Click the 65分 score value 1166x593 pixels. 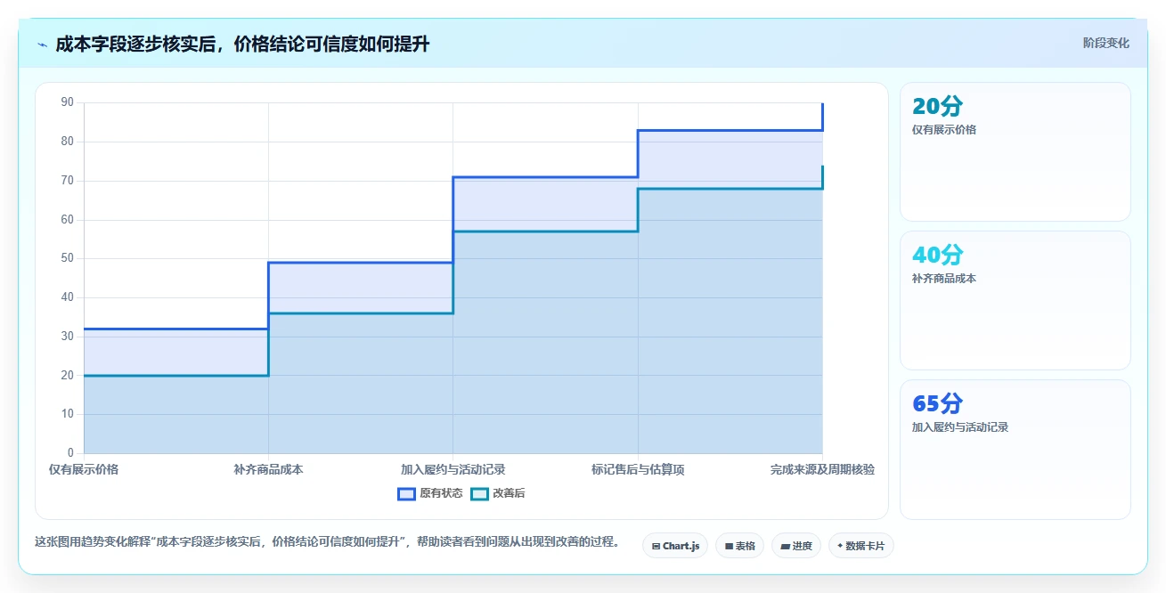(937, 404)
